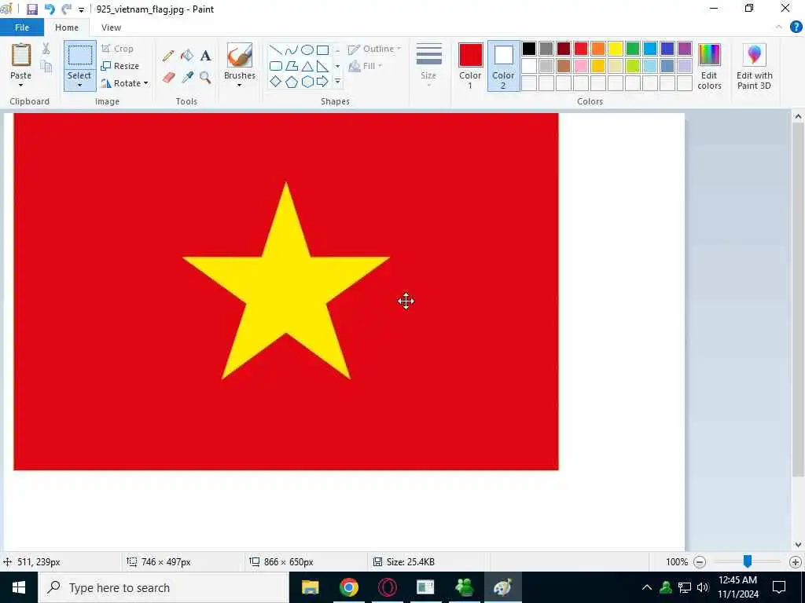Pick the green color swatch
This screenshot has width=805, height=603.
(x=633, y=49)
